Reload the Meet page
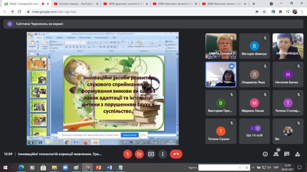This screenshot has width=307, height=172. coord(19,12)
